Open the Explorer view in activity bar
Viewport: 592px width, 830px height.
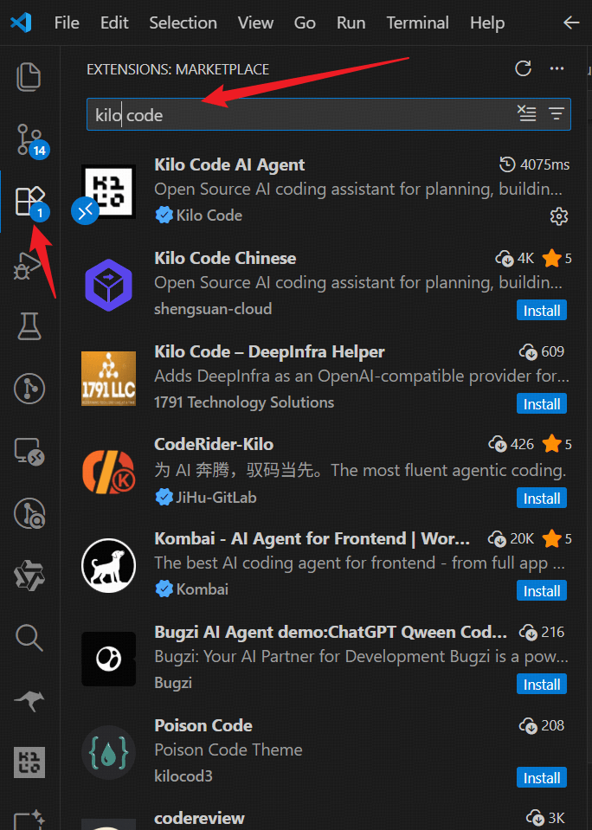tap(29, 76)
